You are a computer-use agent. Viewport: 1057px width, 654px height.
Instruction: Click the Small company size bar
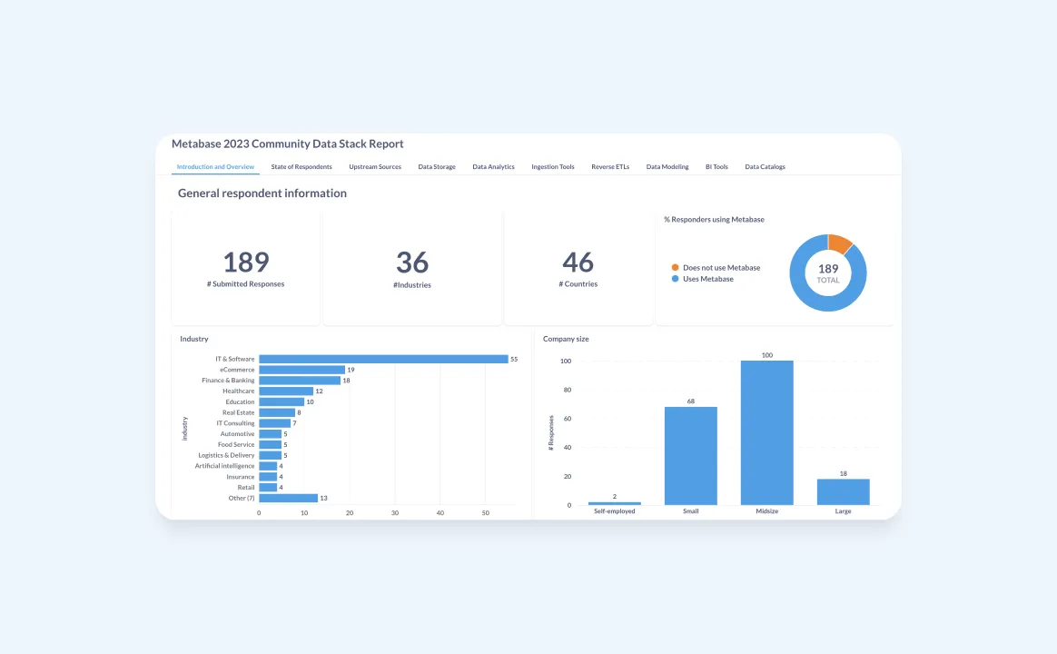[690, 456]
